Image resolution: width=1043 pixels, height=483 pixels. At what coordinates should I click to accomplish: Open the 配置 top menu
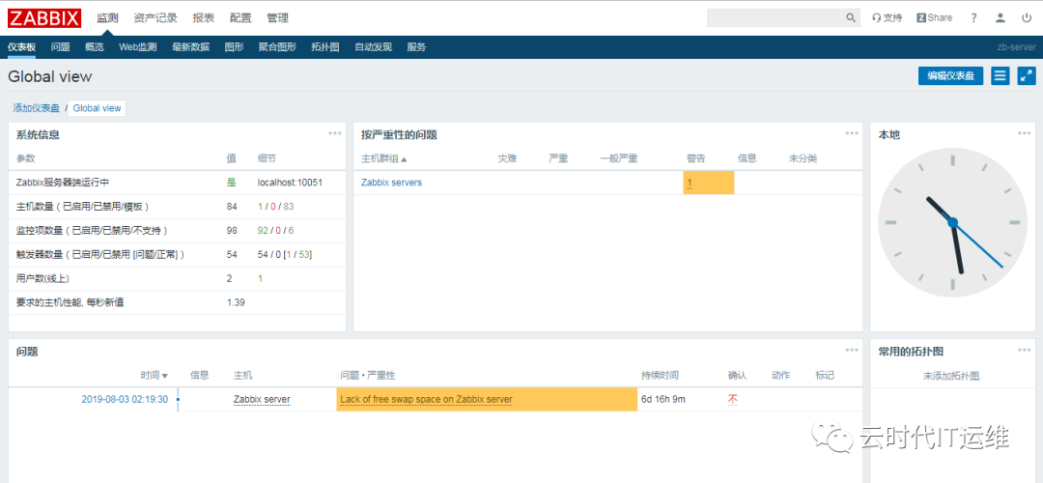[240, 18]
